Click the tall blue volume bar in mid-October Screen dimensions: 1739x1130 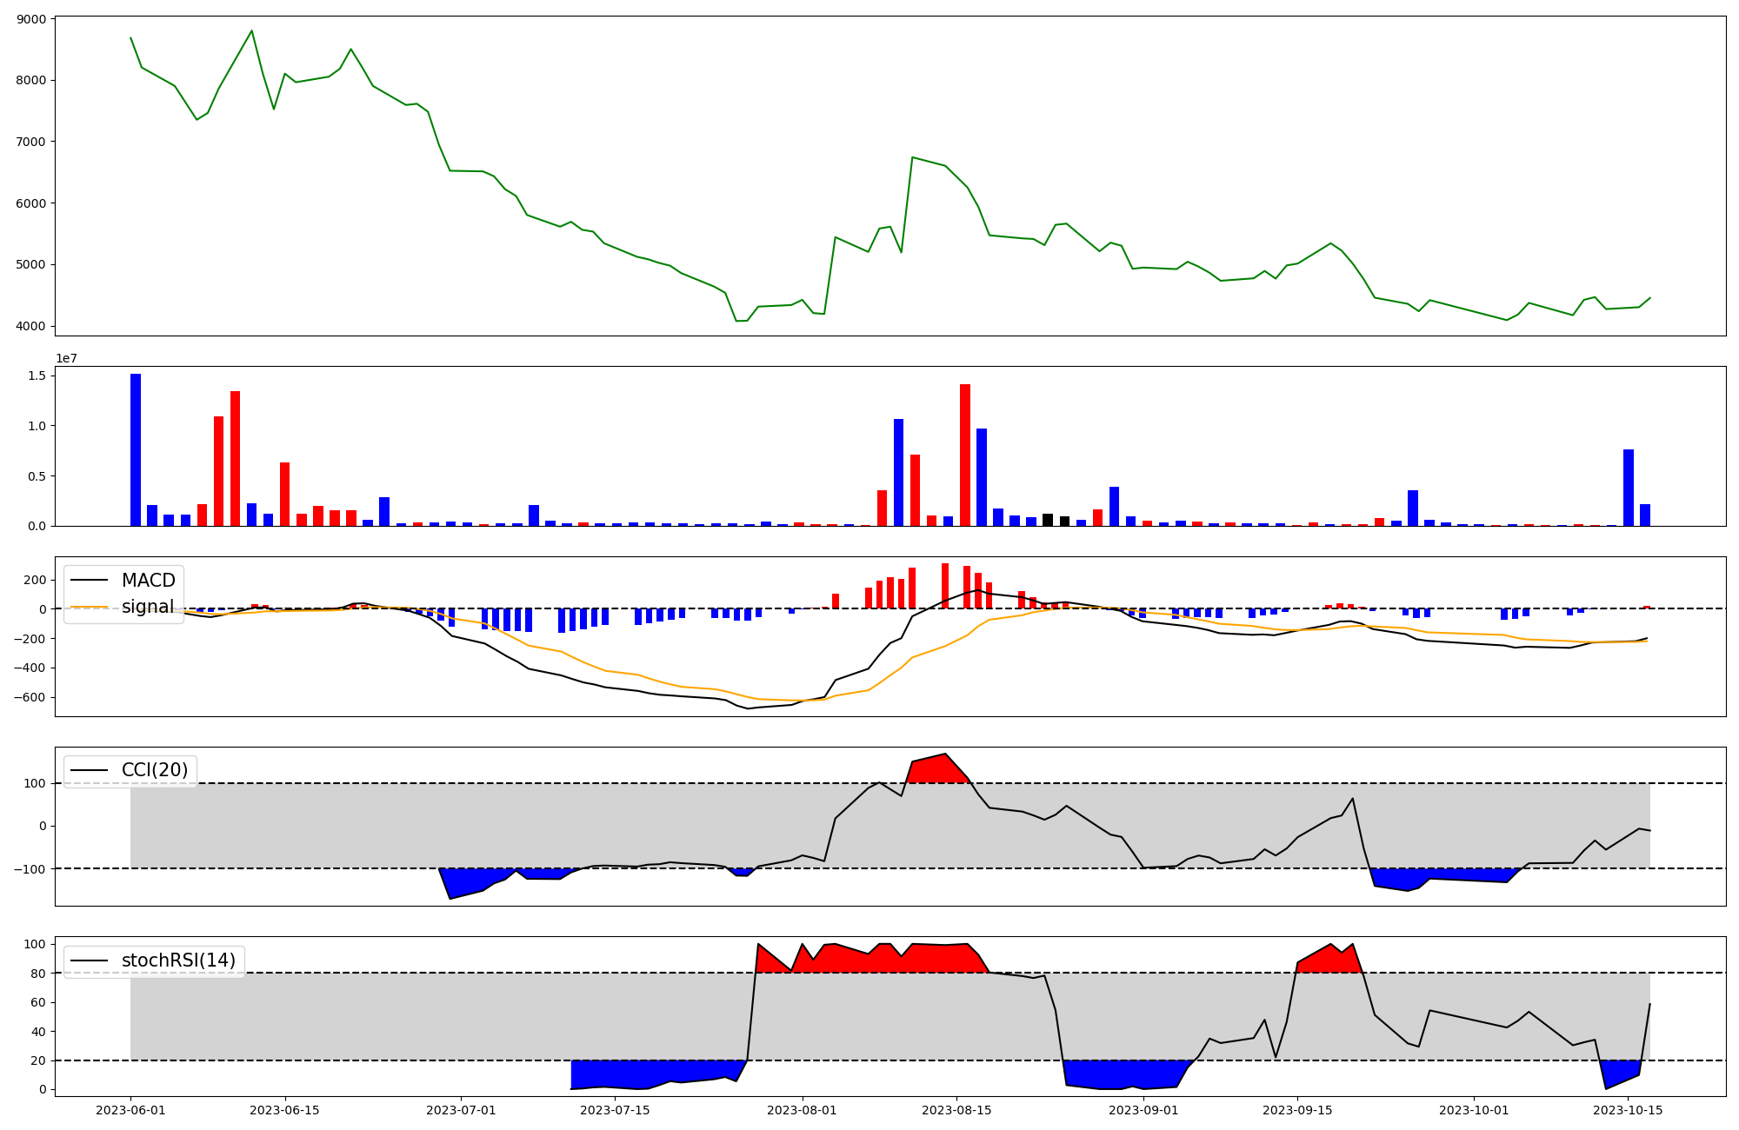pyautogui.click(x=1629, y=487)
